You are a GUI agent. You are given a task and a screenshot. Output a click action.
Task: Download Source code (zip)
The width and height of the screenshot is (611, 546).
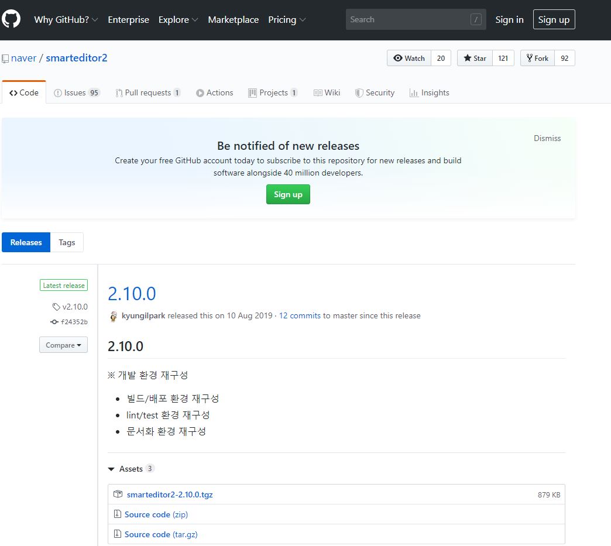156,514
